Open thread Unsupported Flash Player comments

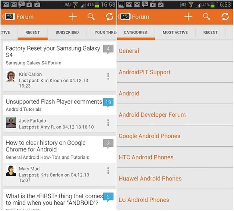54,102
